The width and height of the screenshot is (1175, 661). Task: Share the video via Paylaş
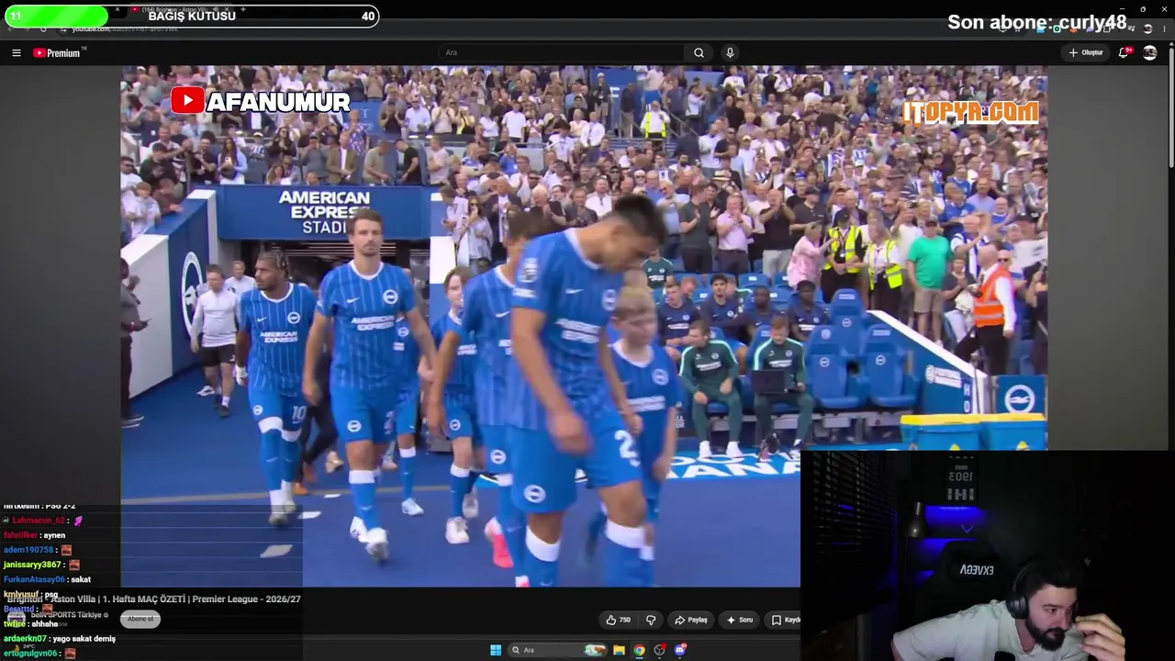[691, 620]
